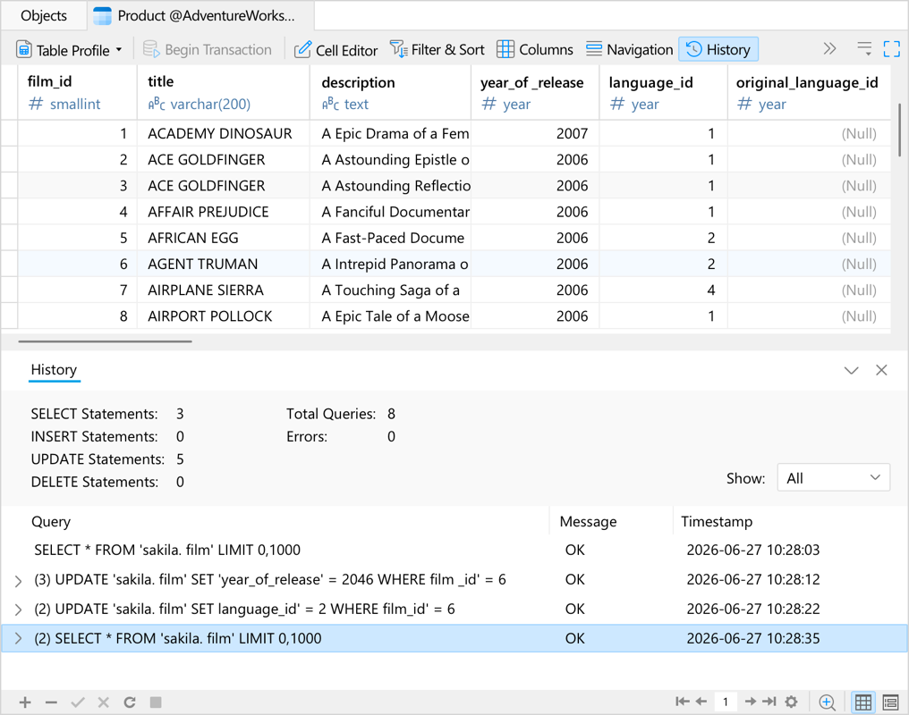Viewport: 909px width, 715px height.
Task: Click the zoom magnifier icon
Action: 828,702
